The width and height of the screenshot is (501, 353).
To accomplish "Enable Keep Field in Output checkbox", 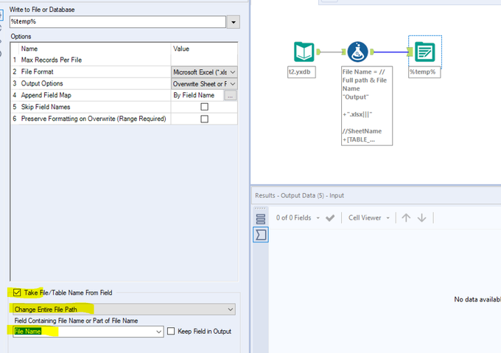I will [x=171, y=331].
